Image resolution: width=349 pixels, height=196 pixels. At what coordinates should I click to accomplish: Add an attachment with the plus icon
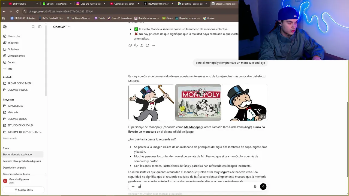point(133,186)
